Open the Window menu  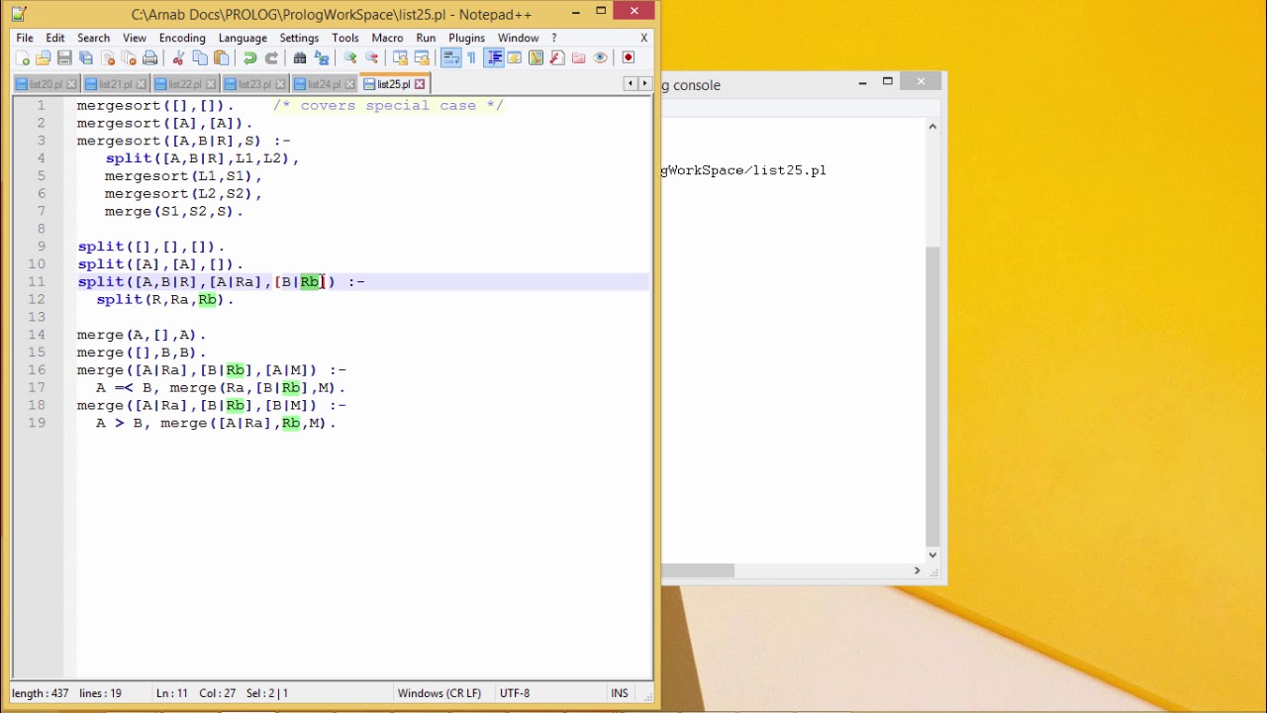pyautogui.click(x=519, y=38)
